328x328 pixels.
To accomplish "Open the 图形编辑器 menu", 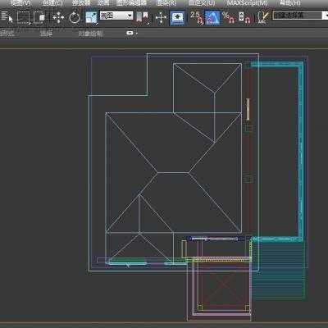I will [132, 3].
